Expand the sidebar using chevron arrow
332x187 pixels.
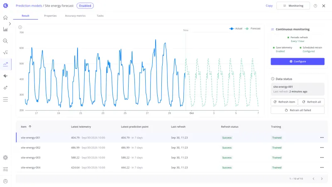(10, 24)
